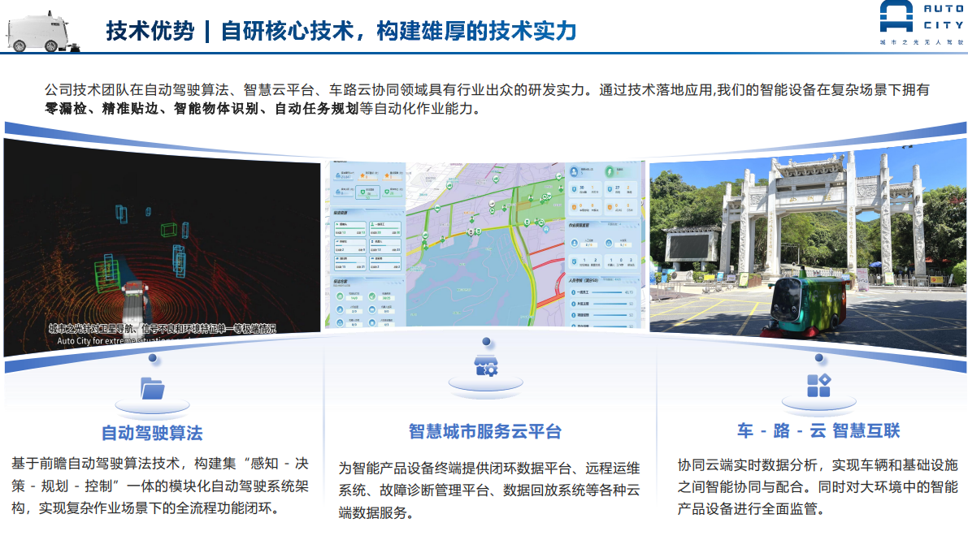Click description starting 协同云端实时数据分析
Viewport: 968px width, 540px height.
(x=818, y=486)
